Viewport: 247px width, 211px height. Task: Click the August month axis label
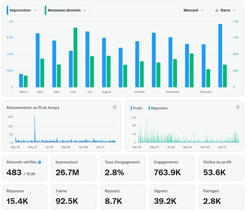point(106,92)
